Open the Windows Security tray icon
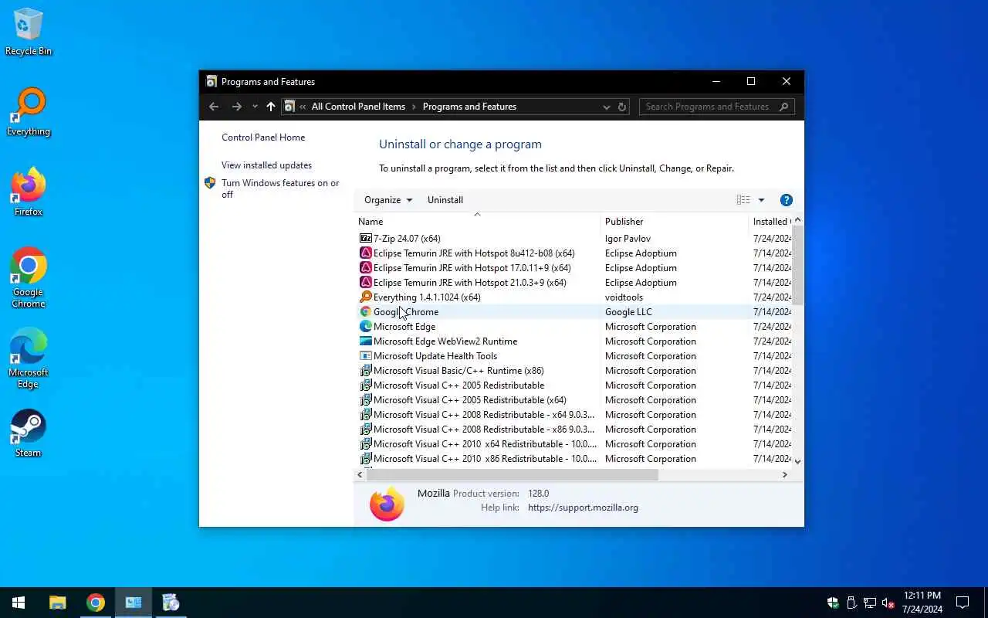The width and height of the screenshot is (988, 618). [833, 603]
